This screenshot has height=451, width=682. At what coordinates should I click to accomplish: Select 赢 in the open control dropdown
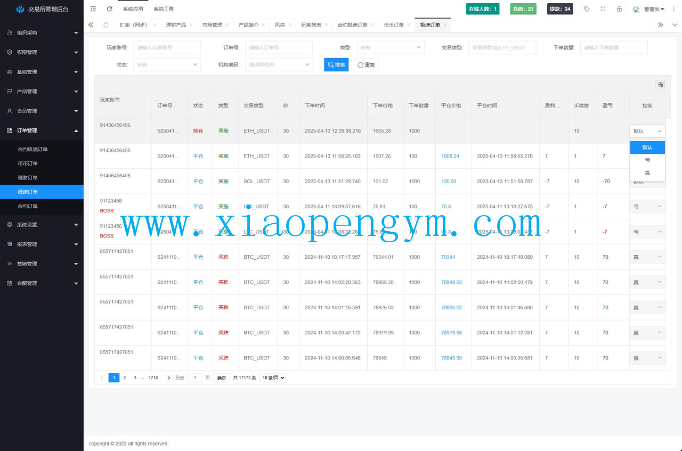(x=647, y=173)
